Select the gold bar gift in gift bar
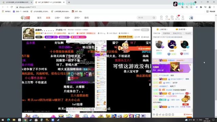This screenshot has height=122, width=217. [126, 116]
